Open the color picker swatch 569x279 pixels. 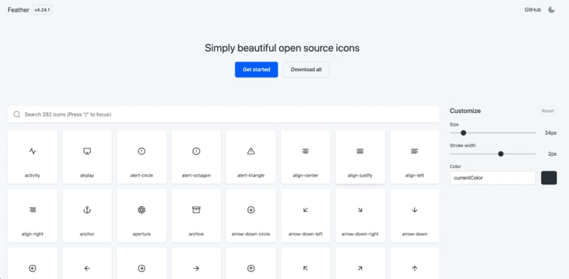549,178
